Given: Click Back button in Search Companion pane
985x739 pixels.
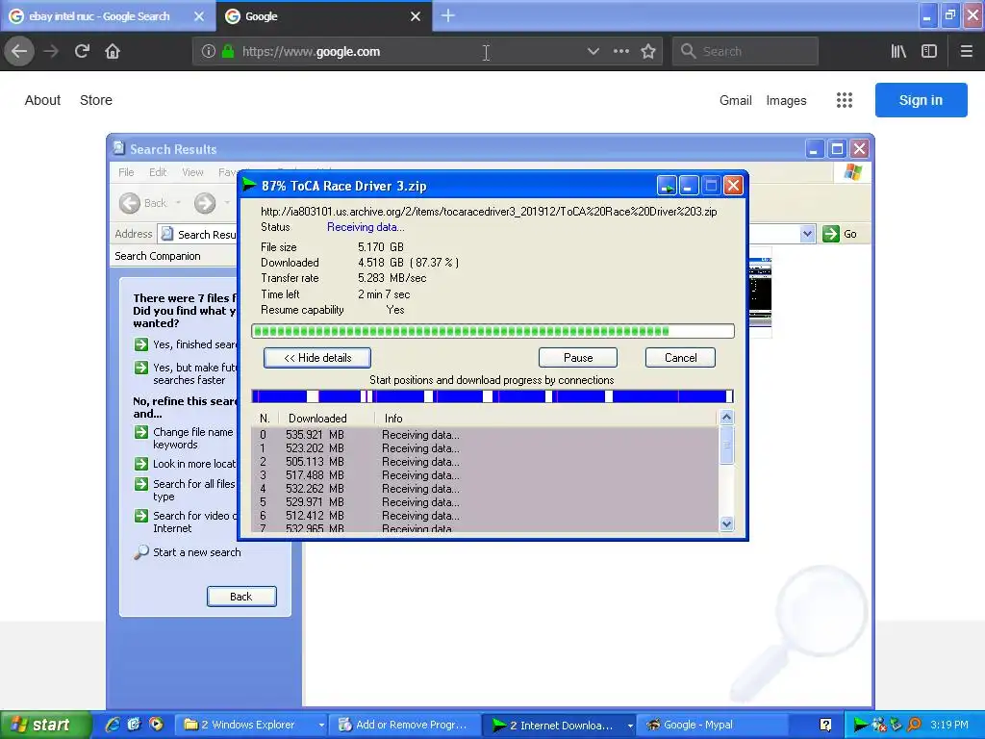Looking at the screenshot, I should [x=241, y=597].
